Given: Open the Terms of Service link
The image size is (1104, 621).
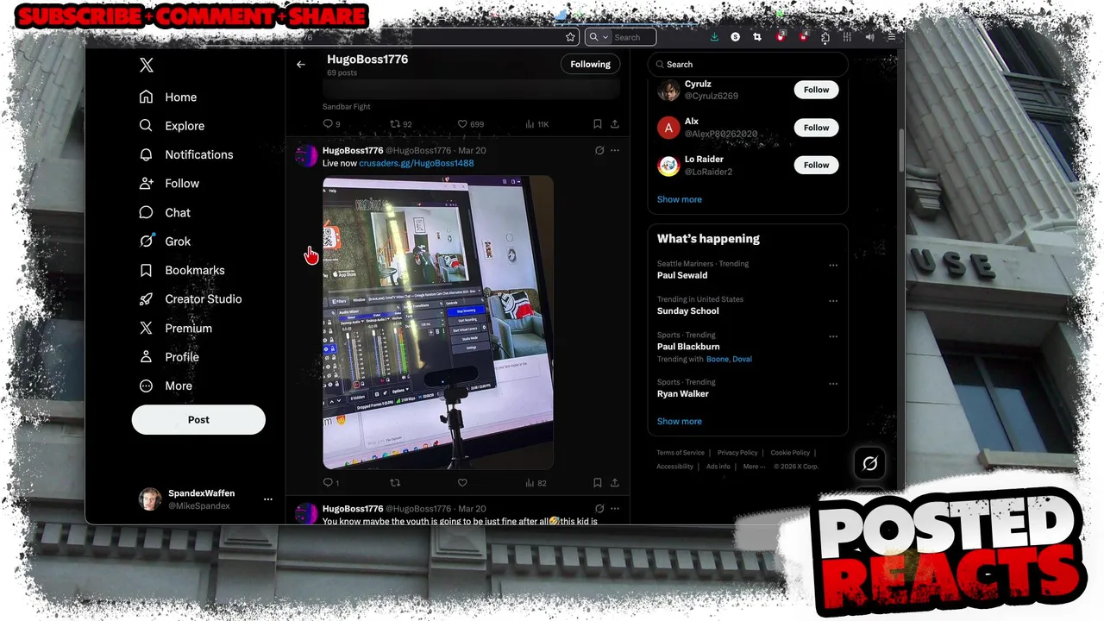Looking at the screenshot, I should [681, 453].
